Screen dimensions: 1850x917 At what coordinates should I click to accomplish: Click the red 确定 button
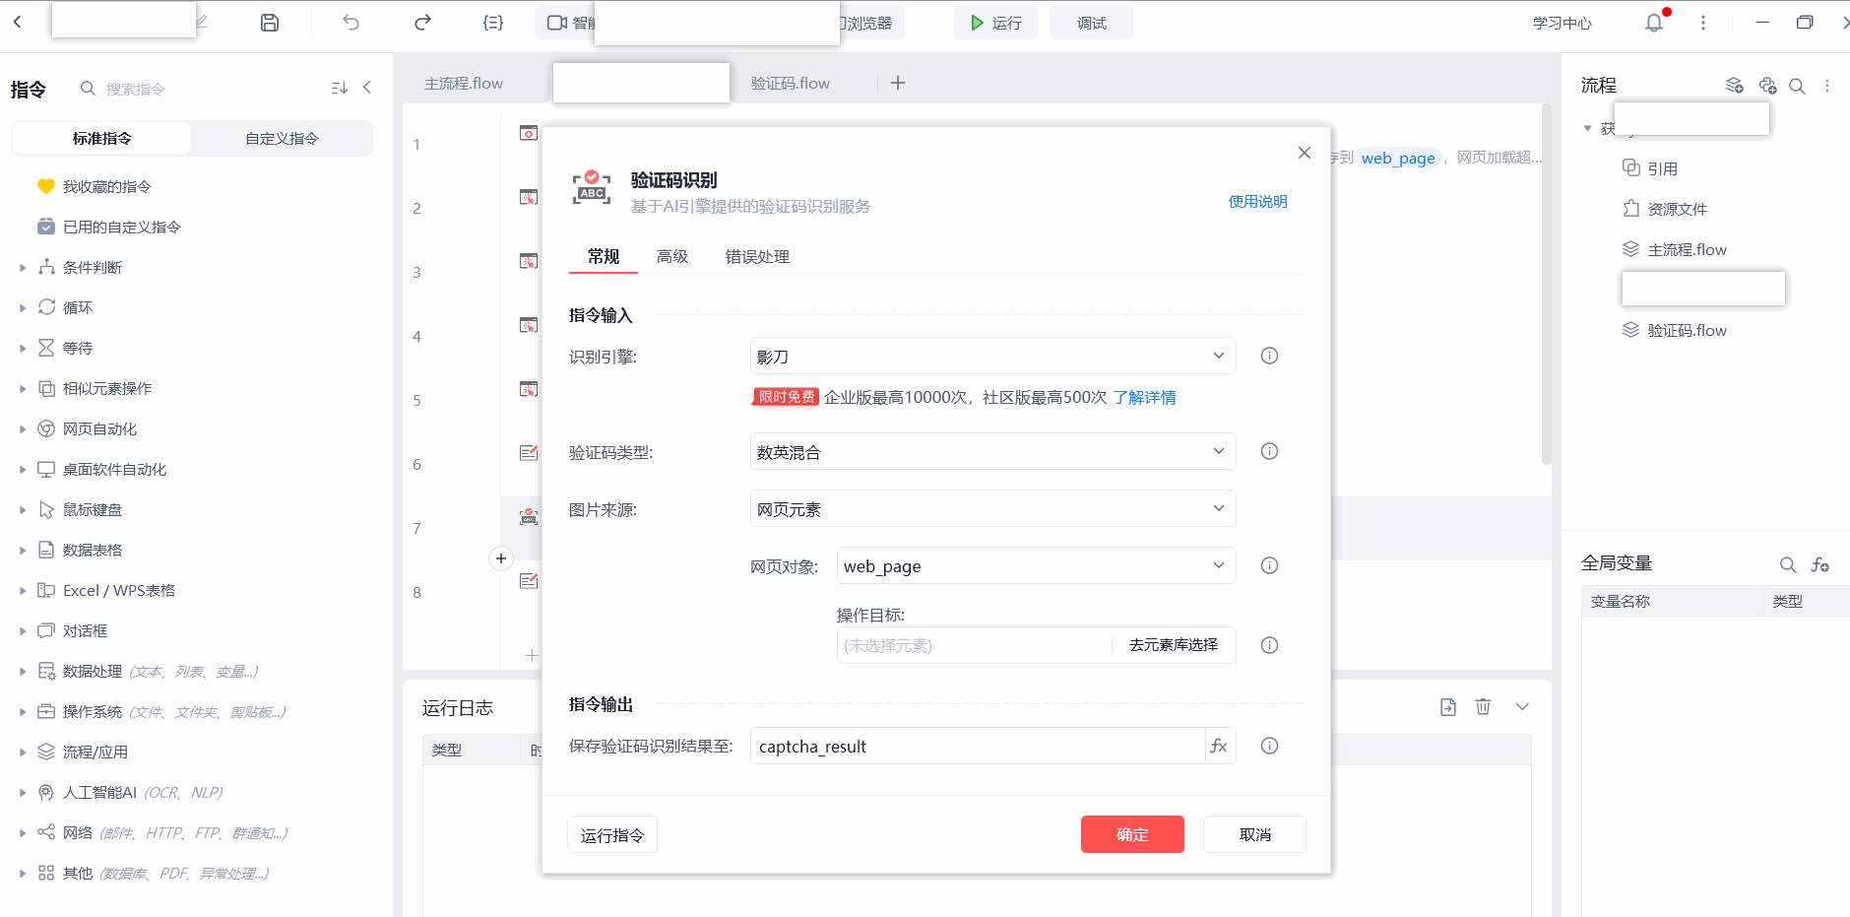tap(1132, 834)
